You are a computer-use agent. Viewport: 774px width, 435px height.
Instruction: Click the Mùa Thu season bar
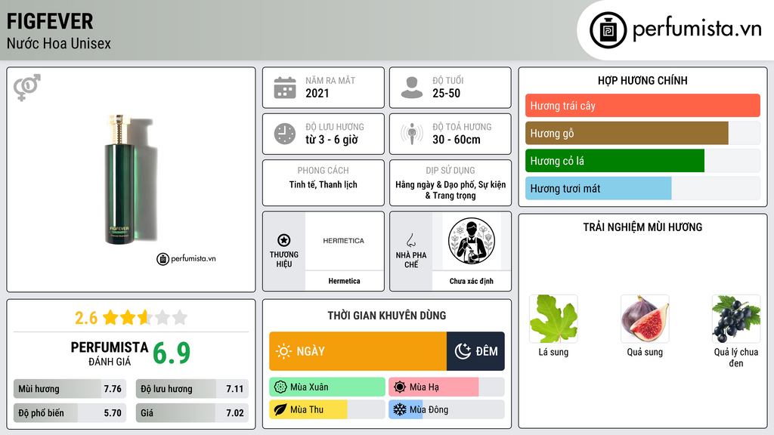pyautogui.click(x=327, y=409)
